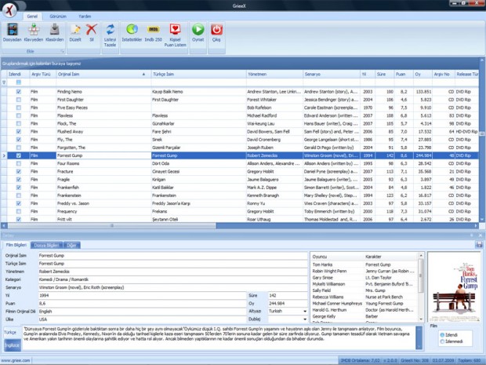Screen dimensions: 486x365
Task: Click the plot summary scrollbar
Action: point(419,338)
